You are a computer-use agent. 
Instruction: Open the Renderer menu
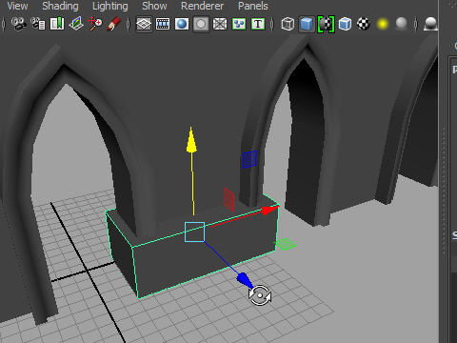tap(202, 6)
